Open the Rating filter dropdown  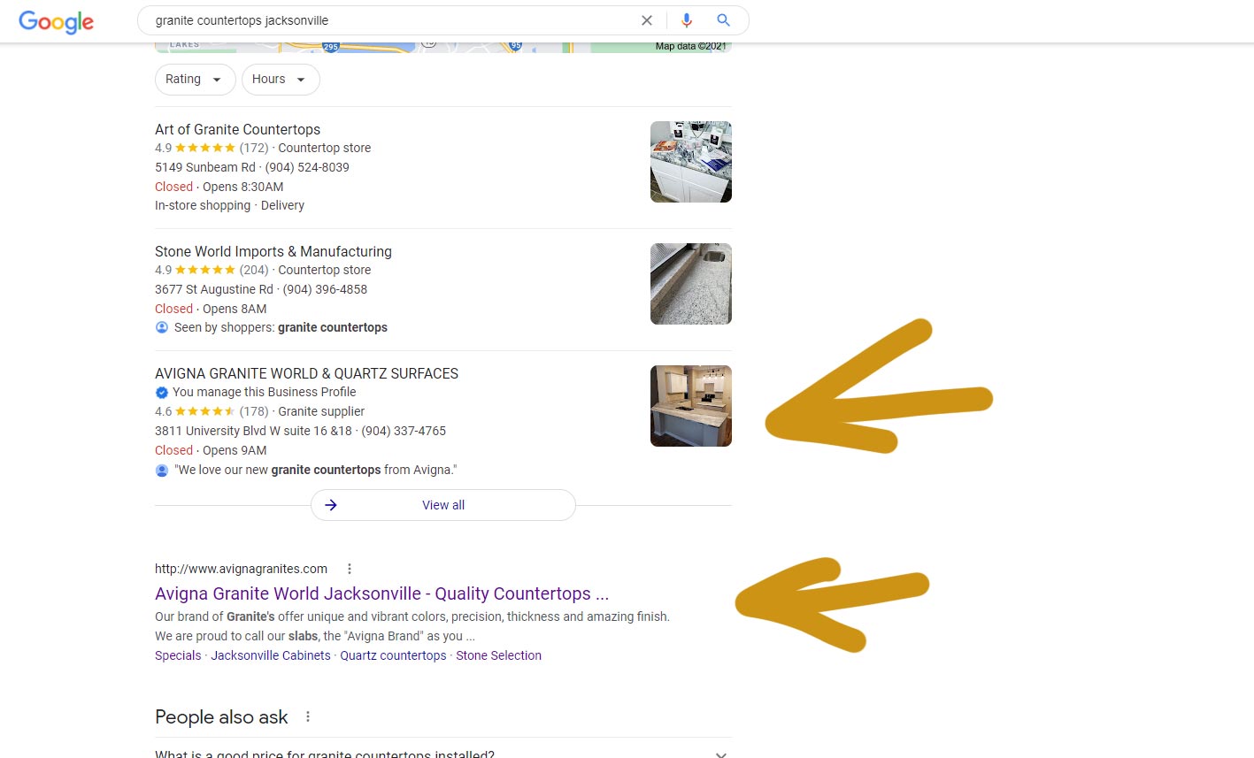tap(195, 80)
